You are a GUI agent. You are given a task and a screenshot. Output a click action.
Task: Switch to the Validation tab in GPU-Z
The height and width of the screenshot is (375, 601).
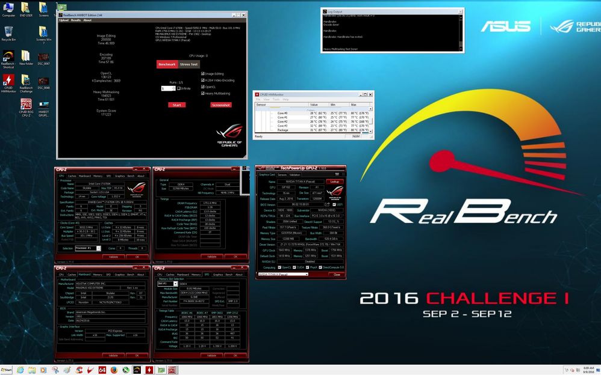tap(294, 175)
